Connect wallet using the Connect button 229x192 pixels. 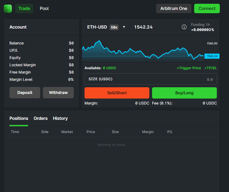(x=207, y=8)
